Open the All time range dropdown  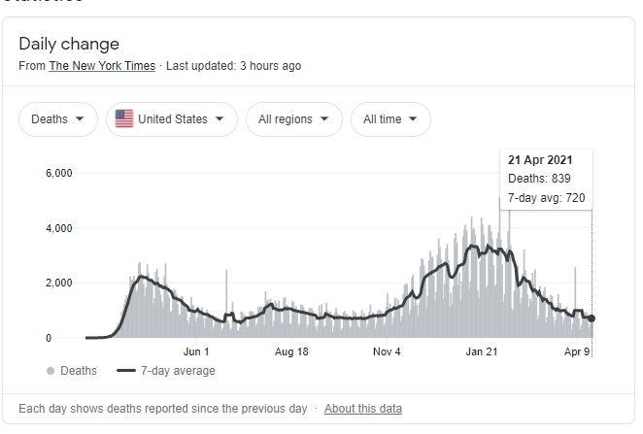[x=389, y=119]
